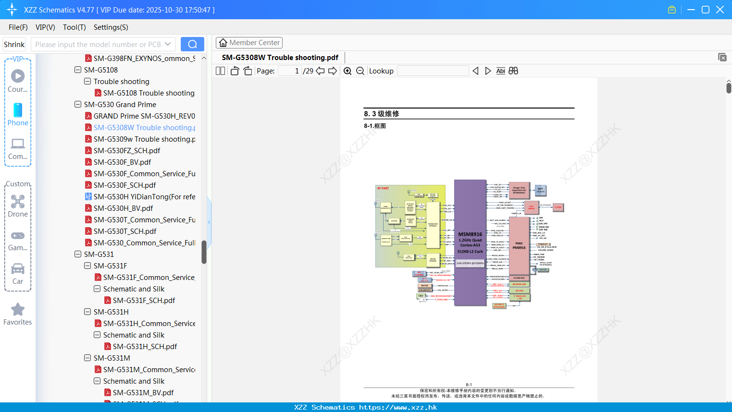The image size is (732, 412).
Task: Click the Lookup text field
Action: 433,71
